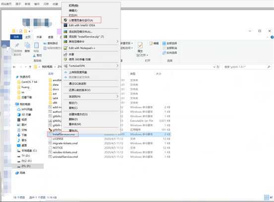Image resolution: width=274 pixels, height=202 pixels.
Task: Open WPS cloud drive in navigation pane
Action: pyautogui.click(x=25, y=109)
